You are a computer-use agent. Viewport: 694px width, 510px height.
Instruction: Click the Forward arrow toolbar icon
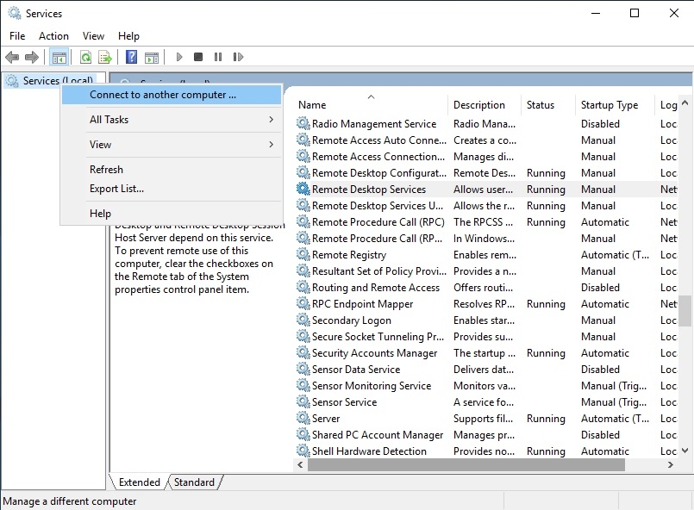[32, 58]
